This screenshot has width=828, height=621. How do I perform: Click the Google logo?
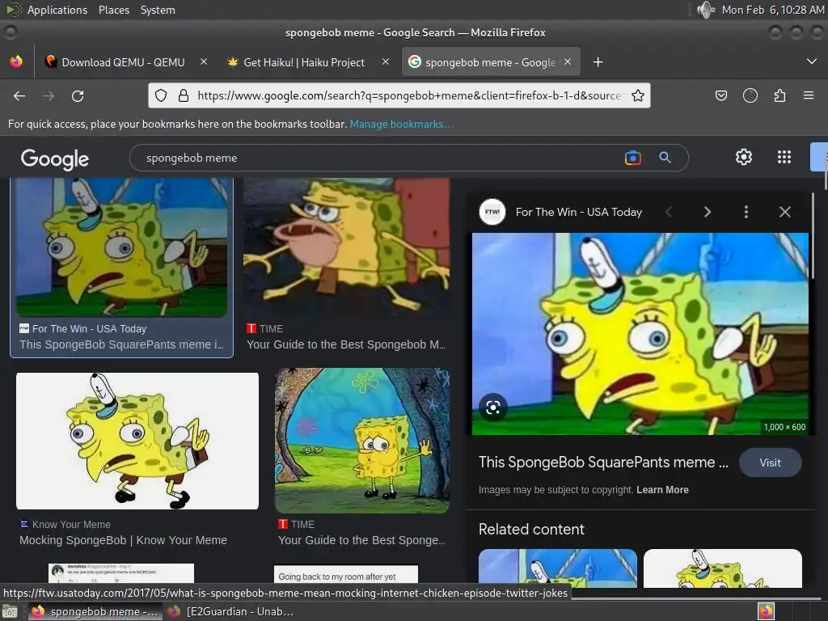point(55,159)
